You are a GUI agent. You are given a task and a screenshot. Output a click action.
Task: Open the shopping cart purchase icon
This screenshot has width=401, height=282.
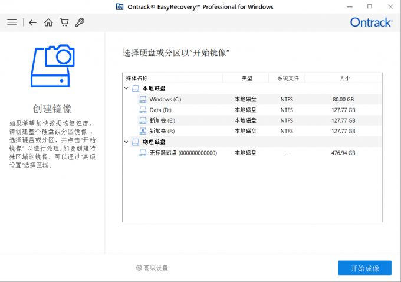point(64,22)
